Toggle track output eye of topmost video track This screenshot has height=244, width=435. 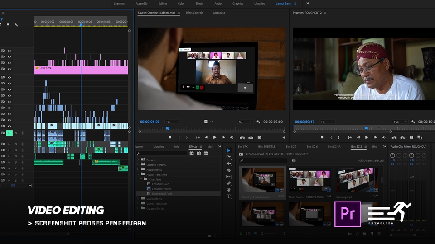click(x=9, y=51)
